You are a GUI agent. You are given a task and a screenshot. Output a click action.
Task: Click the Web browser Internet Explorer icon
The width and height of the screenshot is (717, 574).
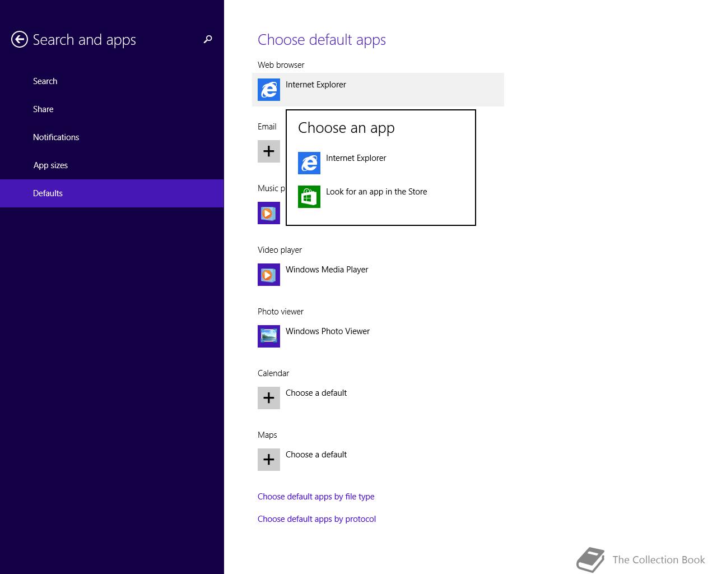click(269, 90)
